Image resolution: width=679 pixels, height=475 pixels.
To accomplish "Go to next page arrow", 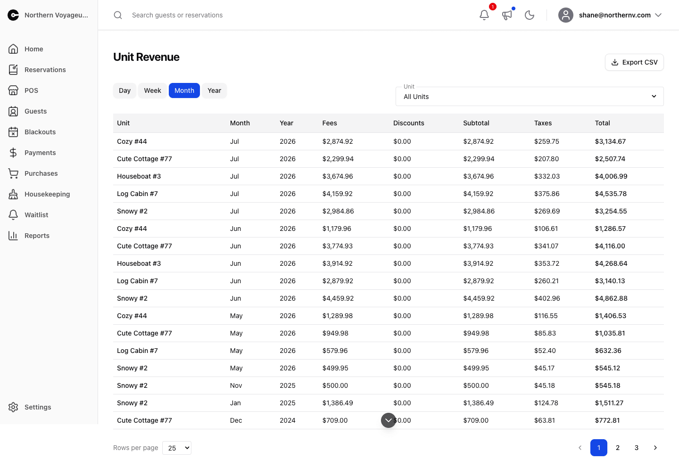I will click(655, 448).
